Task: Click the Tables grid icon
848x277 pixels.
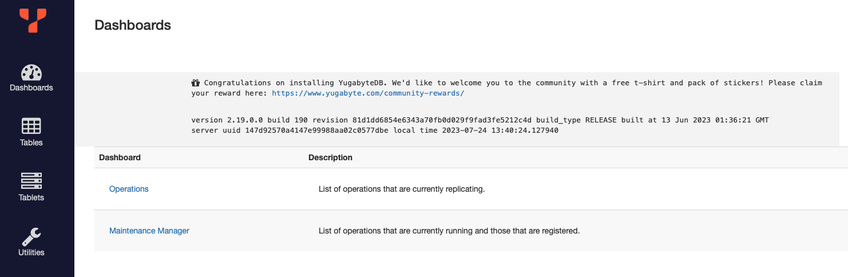Action: (x=31, y=126)
